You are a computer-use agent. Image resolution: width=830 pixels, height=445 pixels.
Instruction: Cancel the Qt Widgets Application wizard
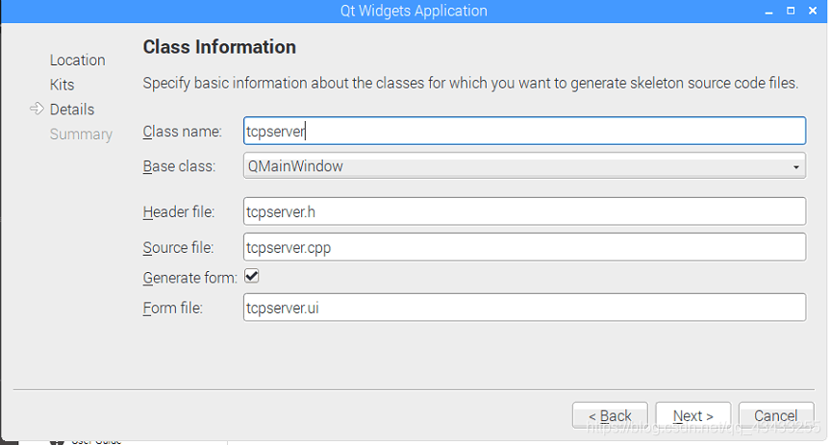[x=776, y=415]
